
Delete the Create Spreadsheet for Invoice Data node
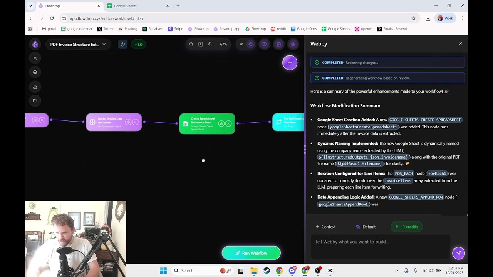point(228,123)
